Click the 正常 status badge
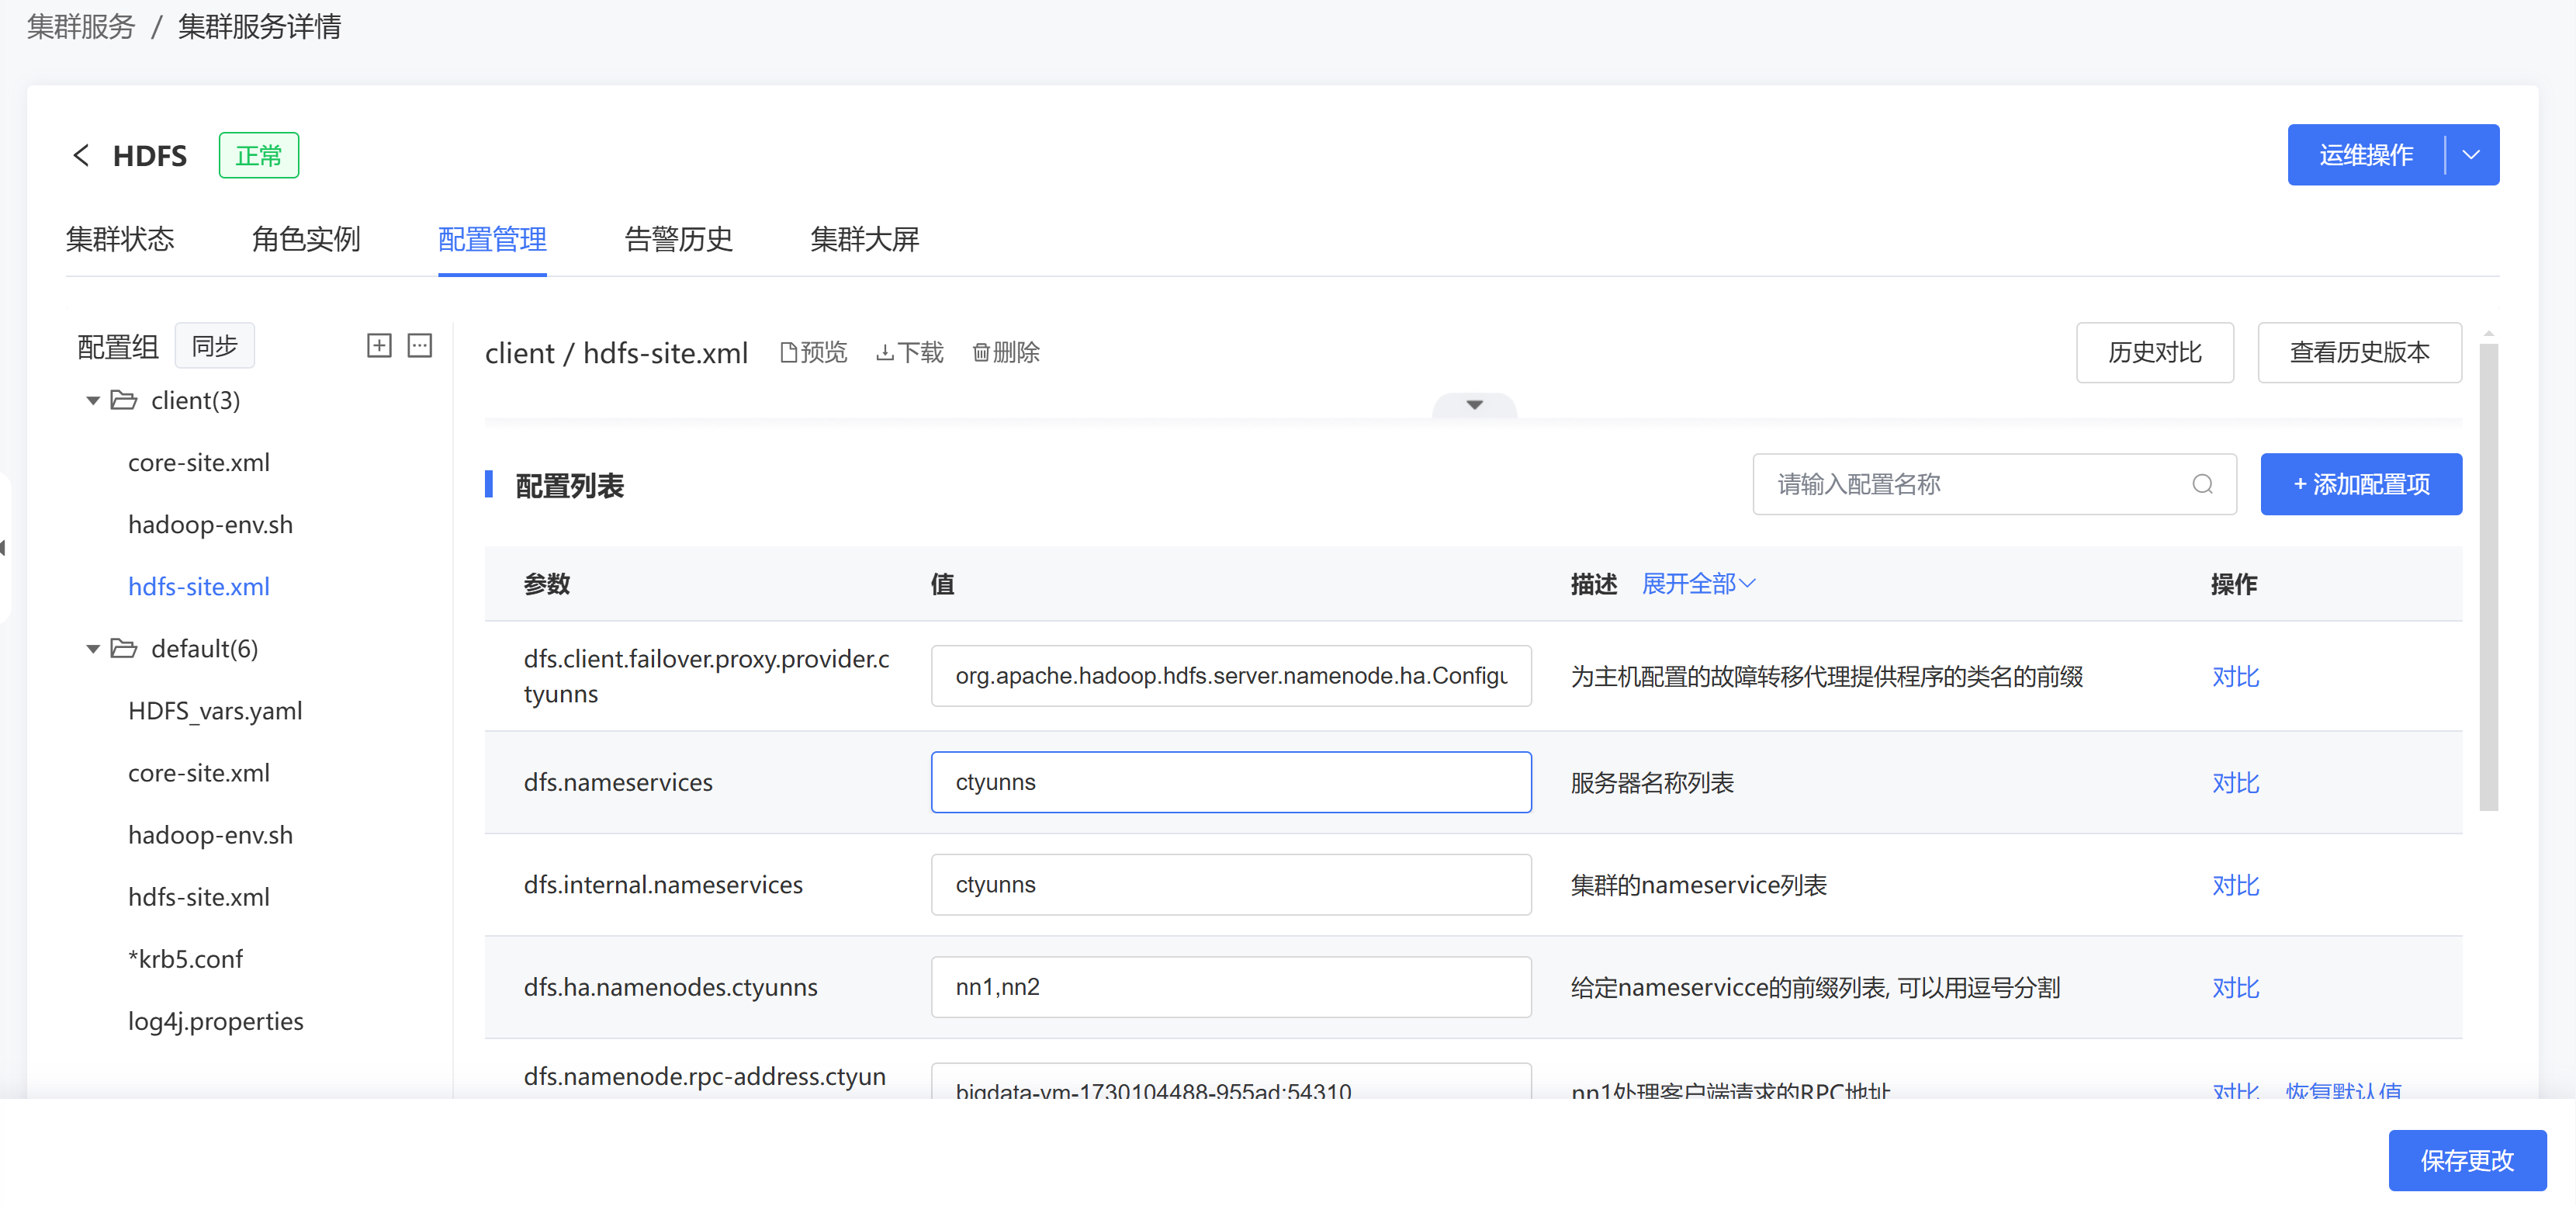The height and width of the screenshot is (1206, 2576). [258, 155]
